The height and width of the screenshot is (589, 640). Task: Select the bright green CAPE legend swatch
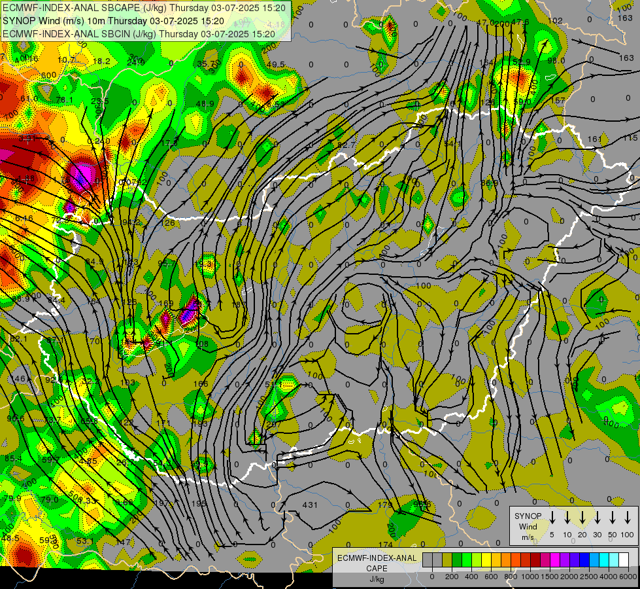click(x=467, y=560)
